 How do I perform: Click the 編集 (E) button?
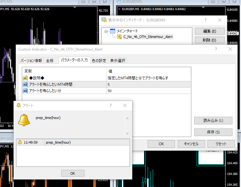210,31
